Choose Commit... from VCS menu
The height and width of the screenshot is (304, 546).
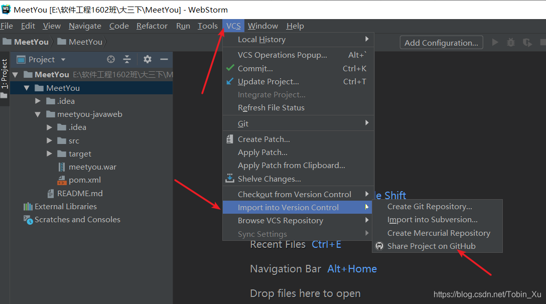pyautogui.click(x=298, y=68)
